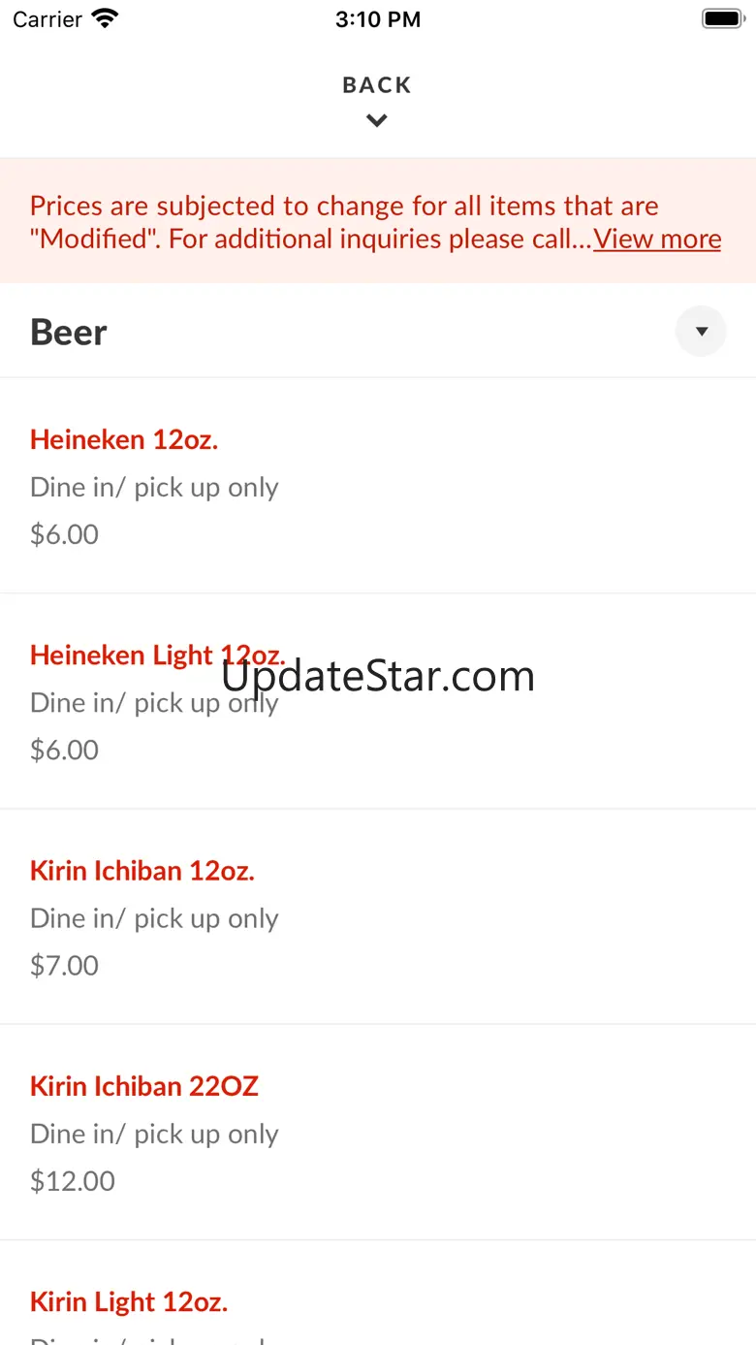
Task: Tap Heineken 12oz. dine in/pick up note
Action: click(154, 487)
